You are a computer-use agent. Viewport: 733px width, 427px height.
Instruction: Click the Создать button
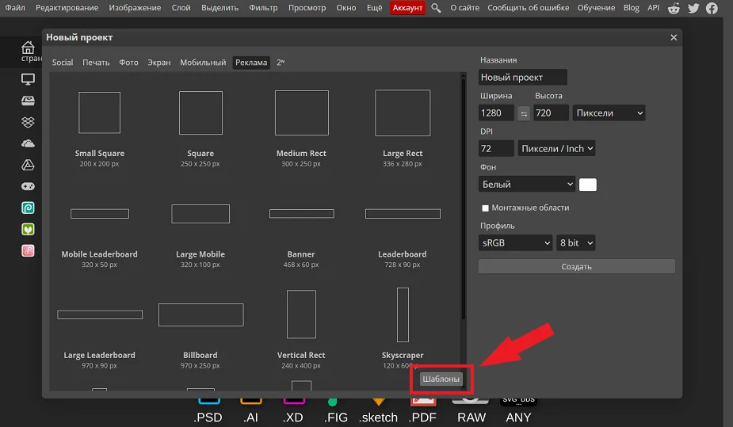576,267
